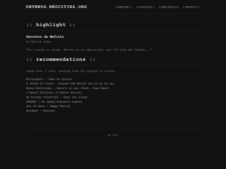Image resolution: width=226 pixels, height=169 pixels.
Task: Click the 'recommendations' heading
Action: pos(61,59)
